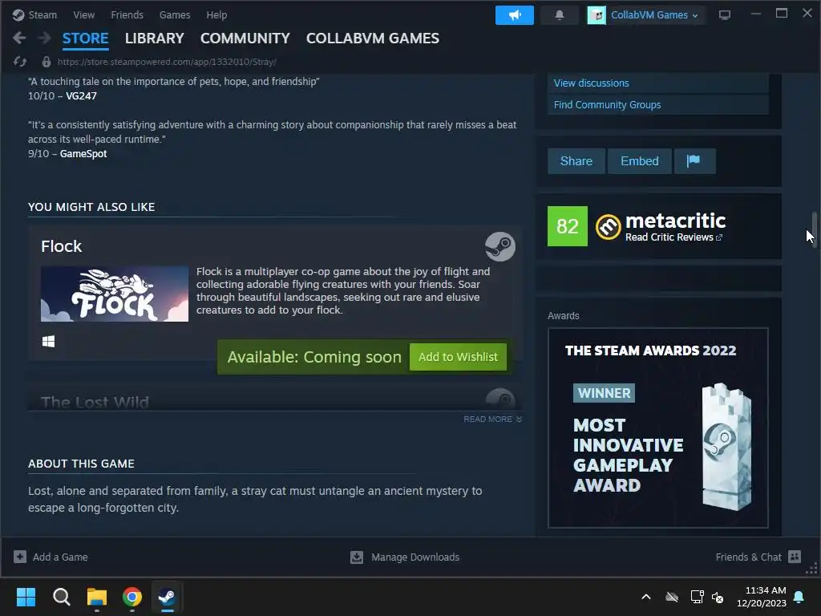Viewport: 821px width, 616px height.
Task: Open the Steam menu
Action: coord(42,14)
